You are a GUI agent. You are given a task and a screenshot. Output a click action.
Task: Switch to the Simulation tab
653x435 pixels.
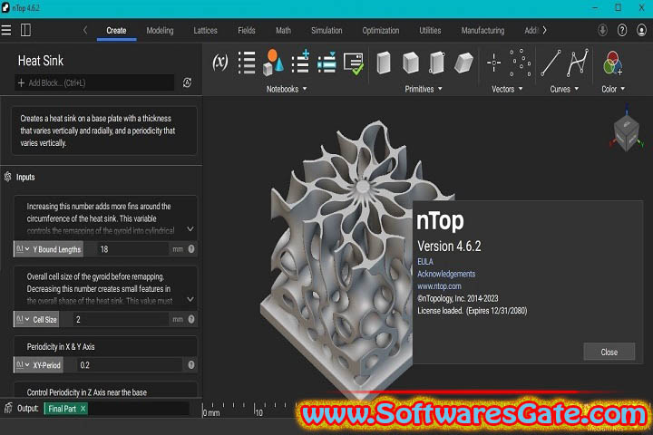point(326,31)
